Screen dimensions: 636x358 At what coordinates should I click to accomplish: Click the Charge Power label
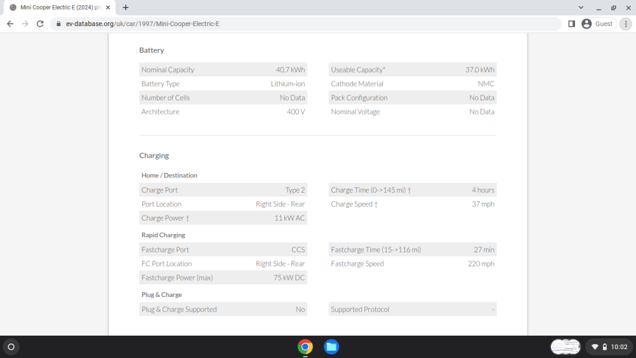[165, 218]
